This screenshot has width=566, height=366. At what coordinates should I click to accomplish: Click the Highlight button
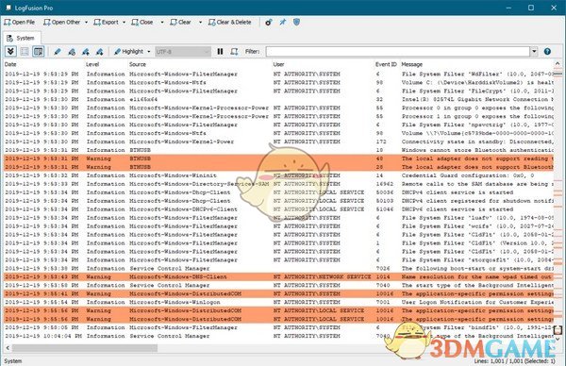point(128,52)
